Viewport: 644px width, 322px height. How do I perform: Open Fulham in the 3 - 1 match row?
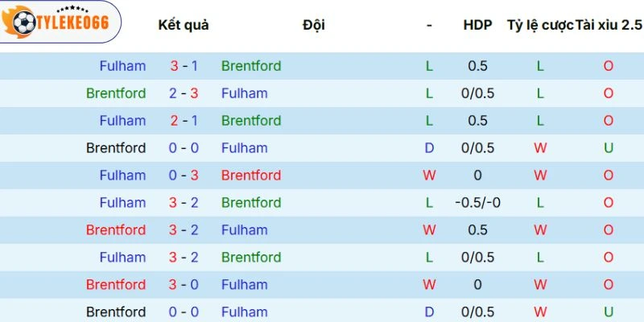[x=122, y=66]
